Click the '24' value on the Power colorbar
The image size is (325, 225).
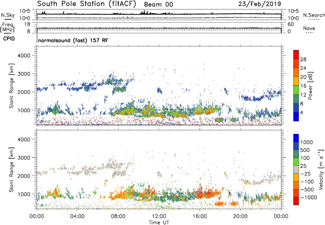pyautogui.click(x=303, y=68)
